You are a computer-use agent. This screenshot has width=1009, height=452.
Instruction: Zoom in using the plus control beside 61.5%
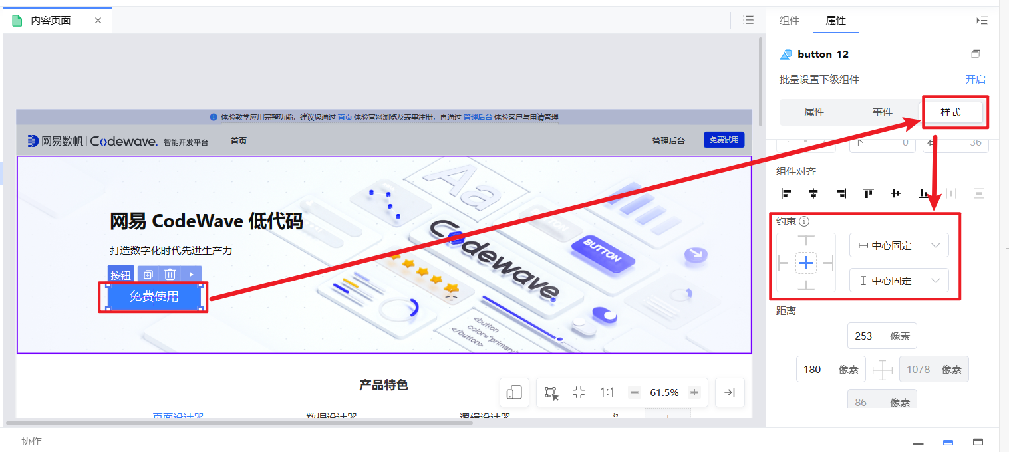tap(694, 392)
